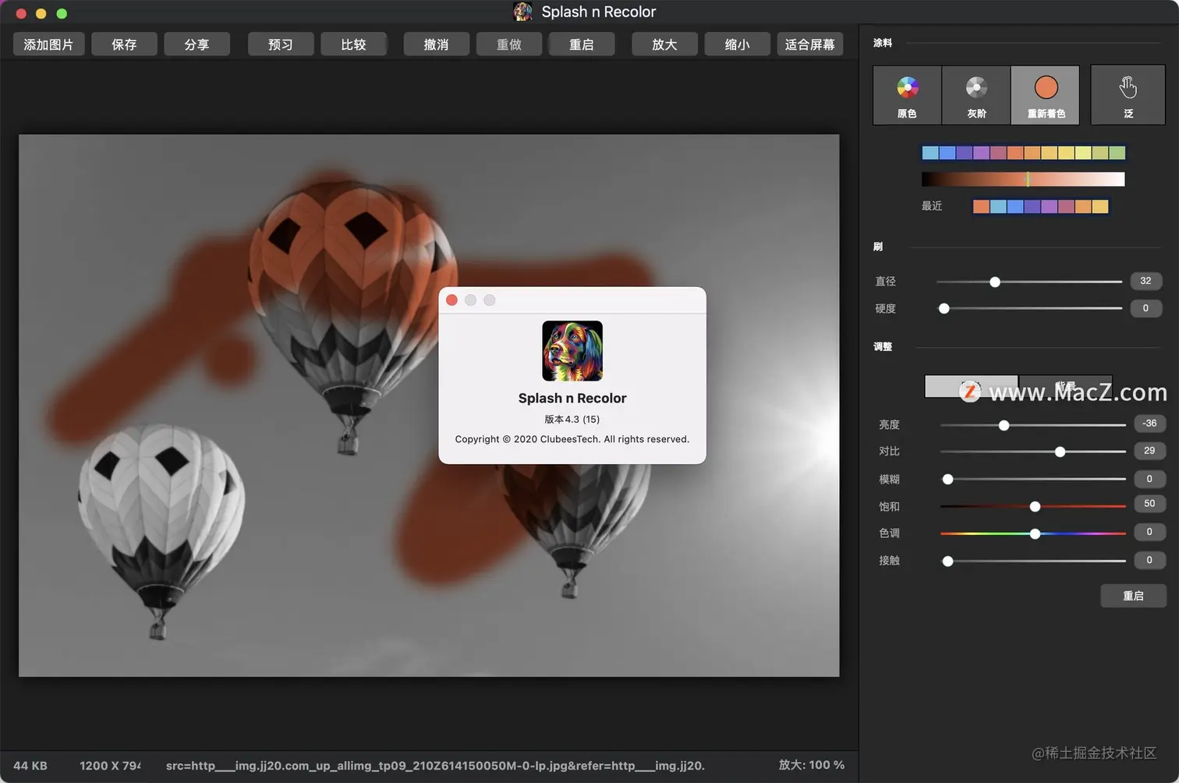
Task: Click the 接触 value field showing 0
Action: point(1149,560)
